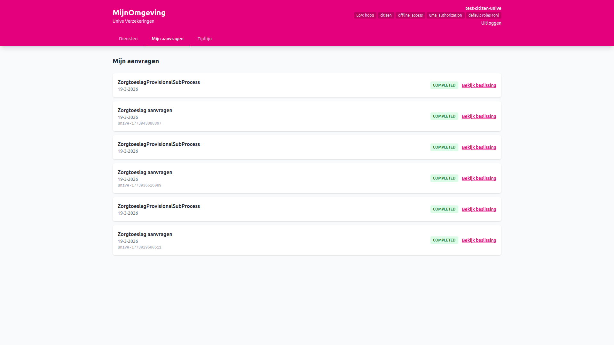
Task: Click the MijnOmgeving header title
Action: tap(139, 13)
